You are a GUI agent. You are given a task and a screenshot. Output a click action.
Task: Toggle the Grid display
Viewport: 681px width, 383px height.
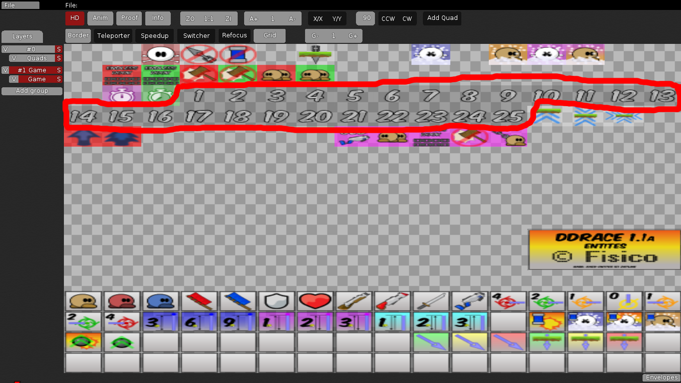click(270, 36)
